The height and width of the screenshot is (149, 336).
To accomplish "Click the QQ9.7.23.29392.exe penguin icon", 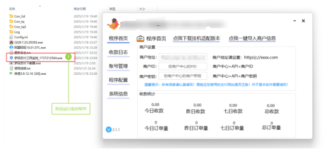I will 11,43.
